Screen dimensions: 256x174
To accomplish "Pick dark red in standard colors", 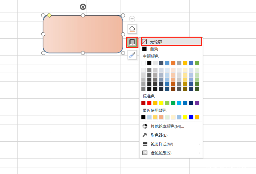I will pyautogui.click(x=143, y=103).
